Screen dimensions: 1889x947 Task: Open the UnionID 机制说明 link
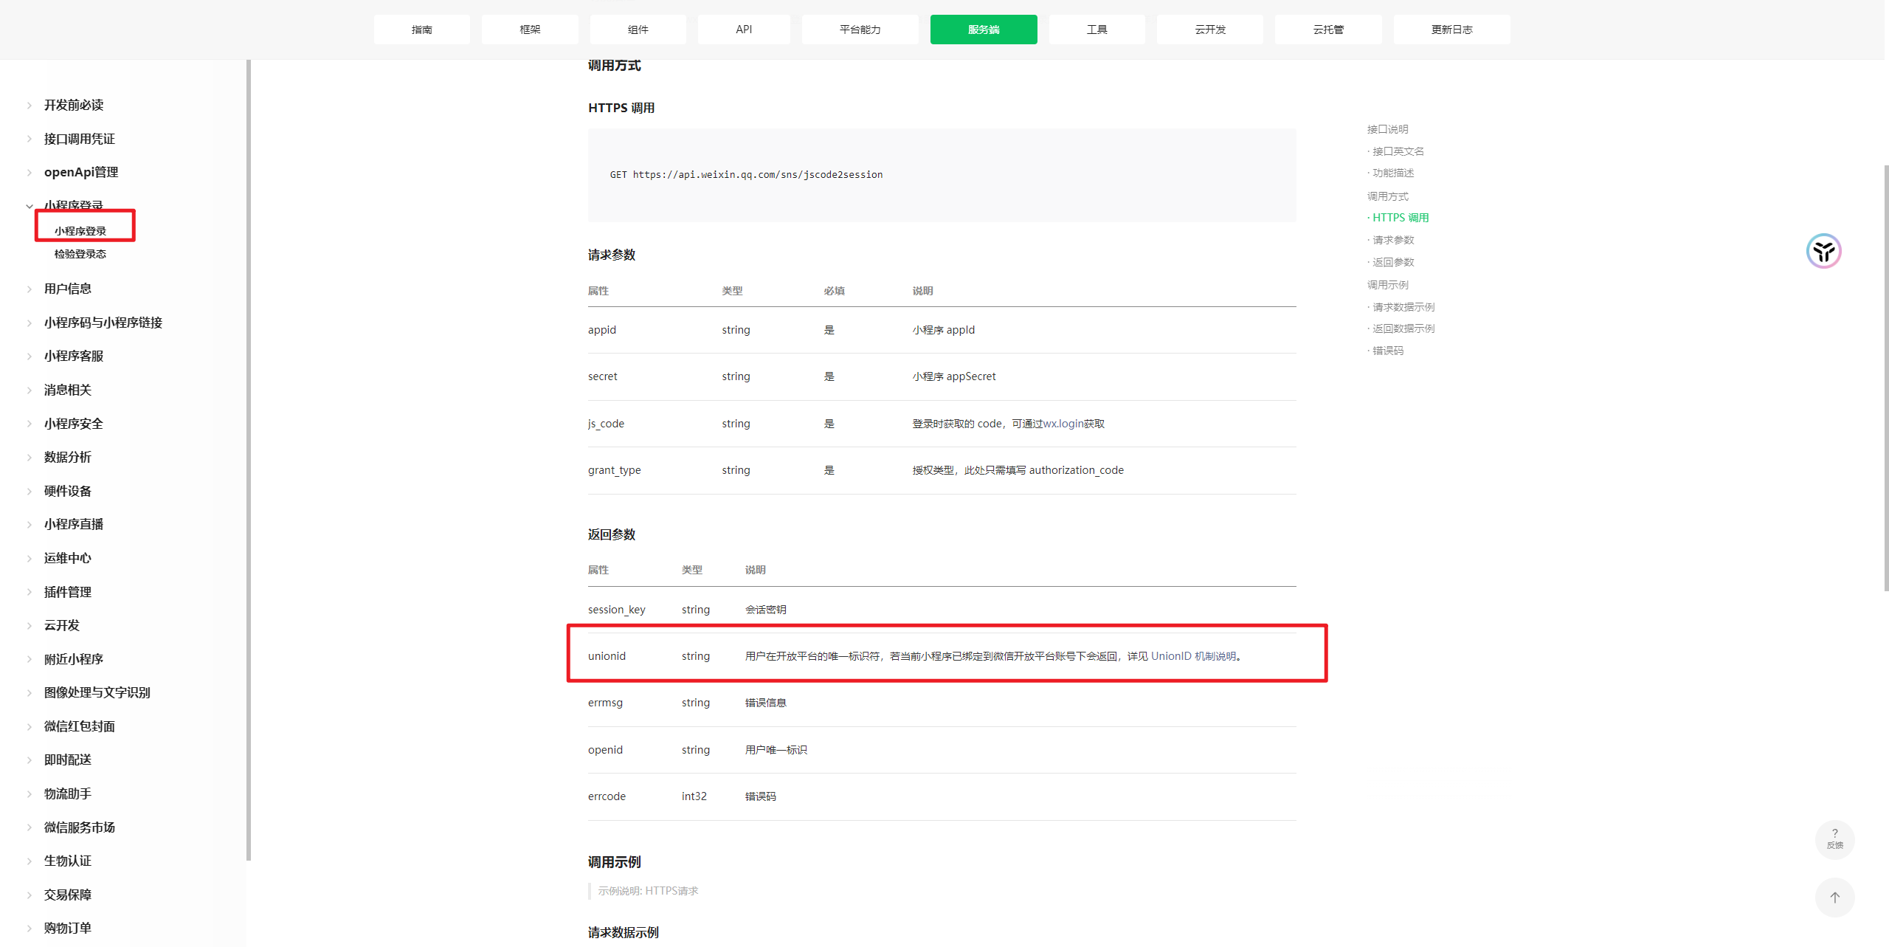click(1193, 656)
